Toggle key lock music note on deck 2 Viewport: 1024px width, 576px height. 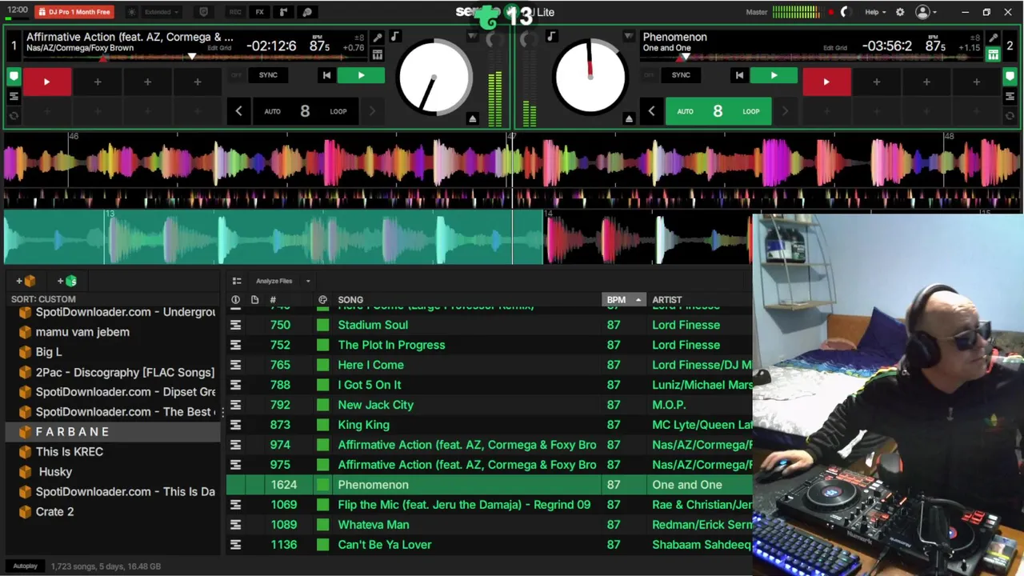point(551,37)
